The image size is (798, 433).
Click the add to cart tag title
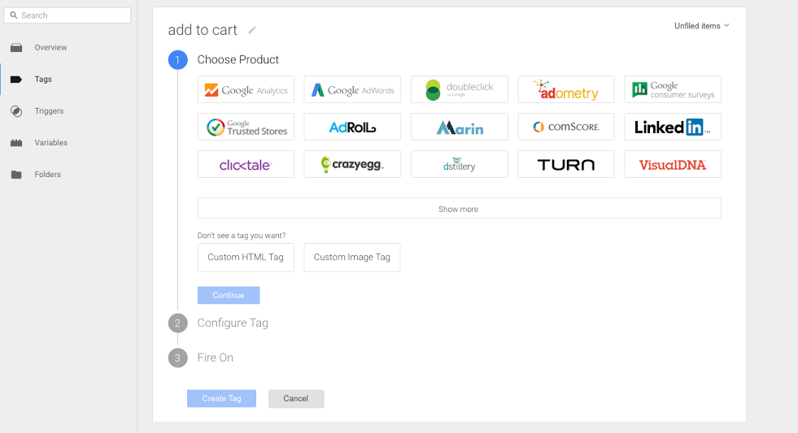(x=203, y=30)
